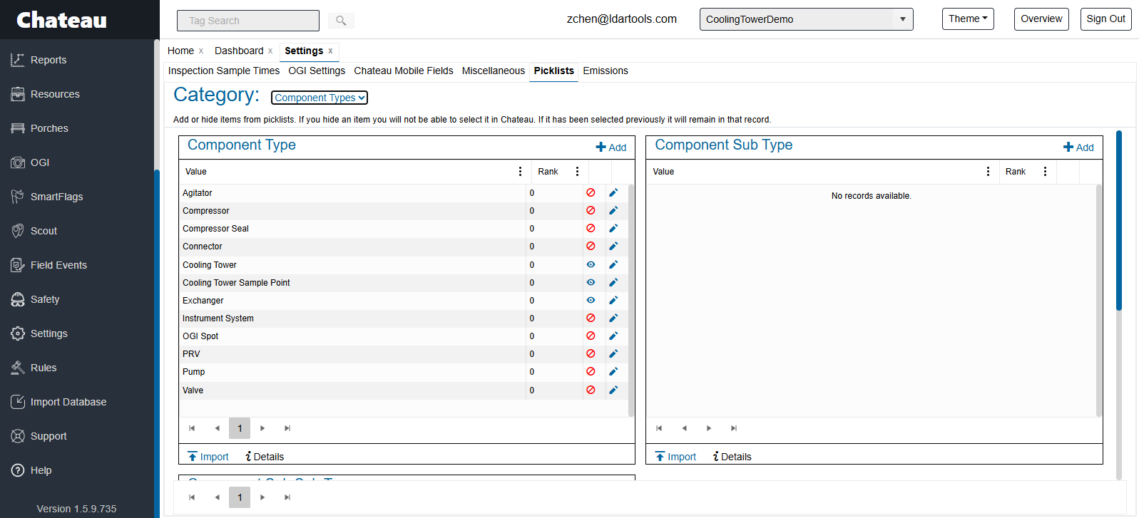
Task: Edit the Compressor Seal entry
Action: point(613,228)
